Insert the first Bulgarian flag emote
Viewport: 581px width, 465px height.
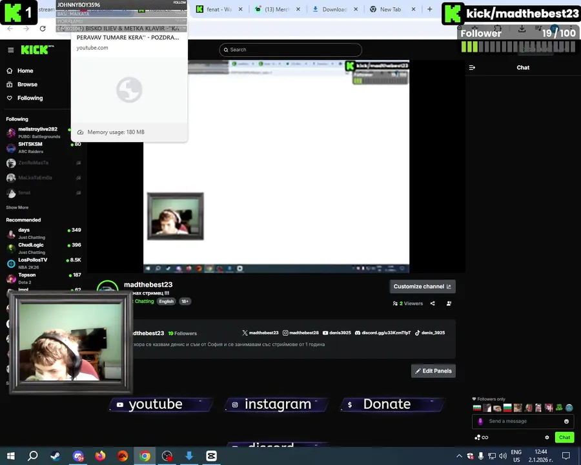tap(477, 408)
